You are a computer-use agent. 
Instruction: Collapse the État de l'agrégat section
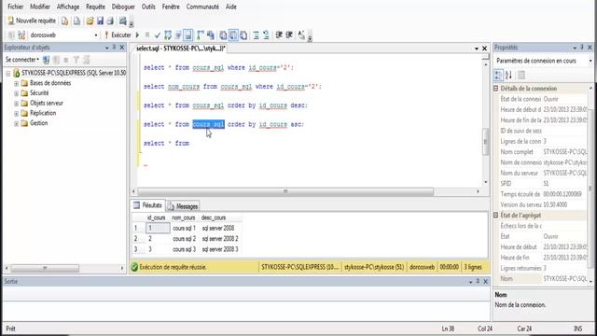click(496, 216)
